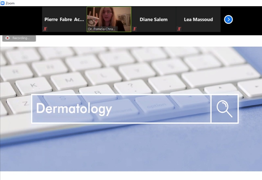This screenshot has height=180, width=262.
Task: Click the magnifying glass search icon
Action: (x=225, y=109)
